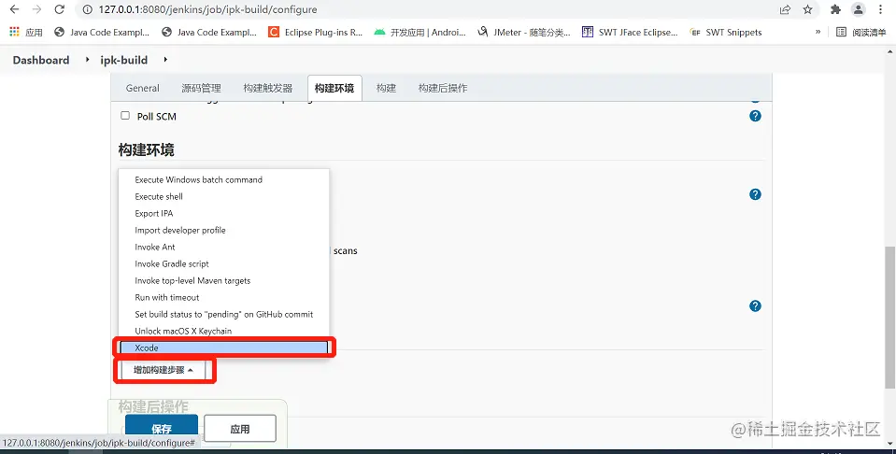
Task: Open the Chrome three-dot menu
Action: (880, 9)
